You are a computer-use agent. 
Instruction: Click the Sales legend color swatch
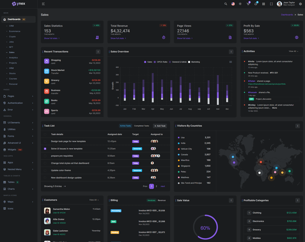click(x=145, y=62)
